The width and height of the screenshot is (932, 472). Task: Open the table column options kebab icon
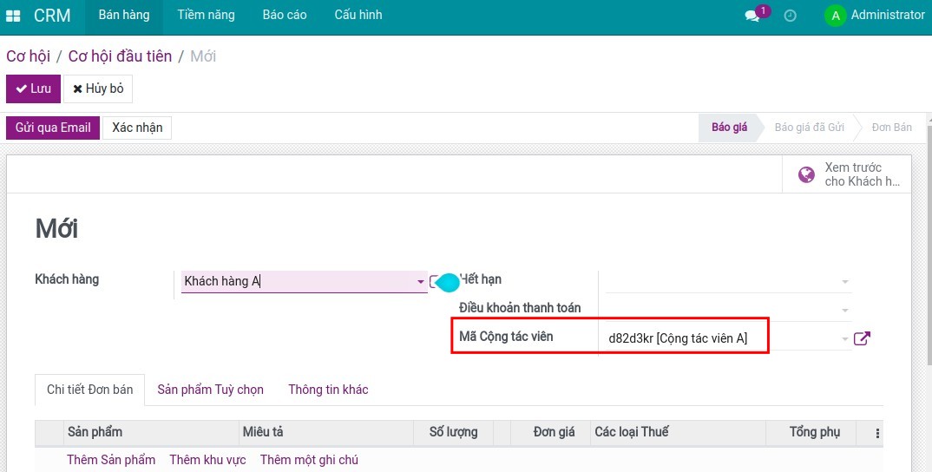pyautogui.click(x=877, y=433)
